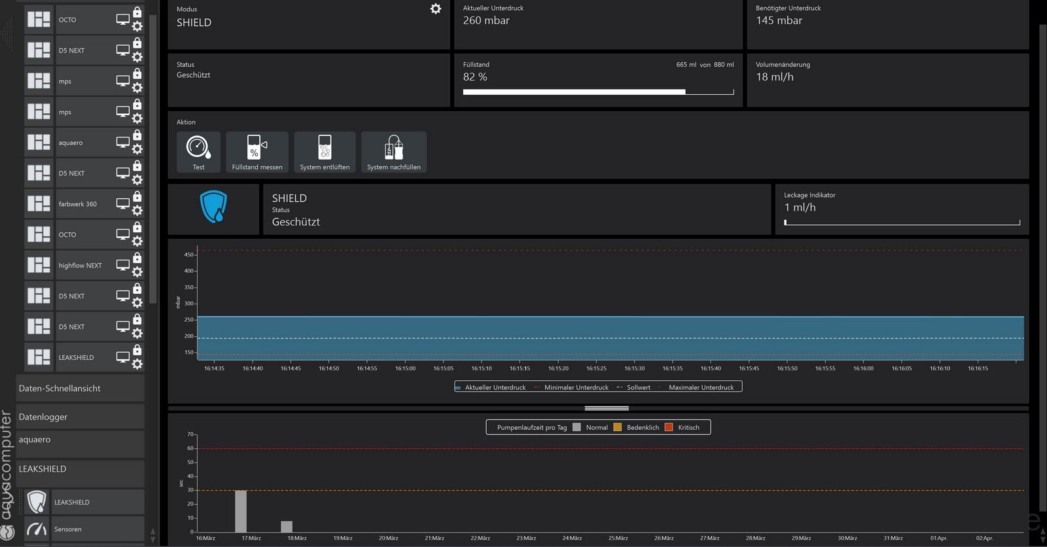Collapse LEAKSHIELD section header
Image resolution: width=1047 pixels, height=547 pixels.
point(80,473)
